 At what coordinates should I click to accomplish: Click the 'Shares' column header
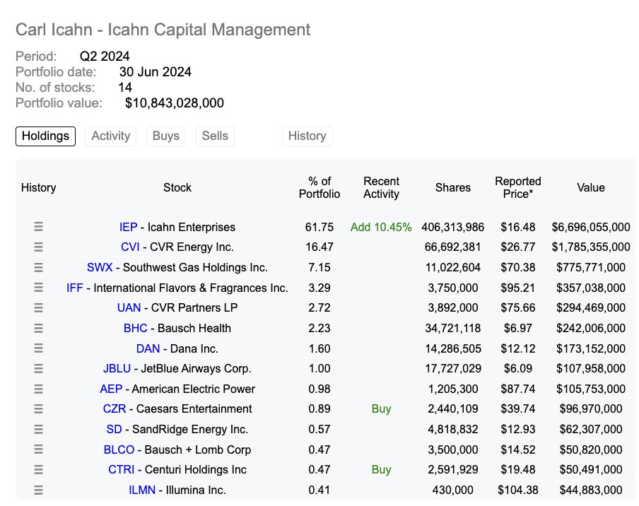(453, 187)
